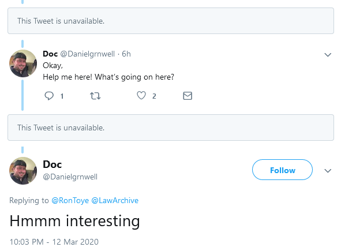This screenshot has width=341, height=251.
Task: Open the reply count number 1
Action: (62, 96)
